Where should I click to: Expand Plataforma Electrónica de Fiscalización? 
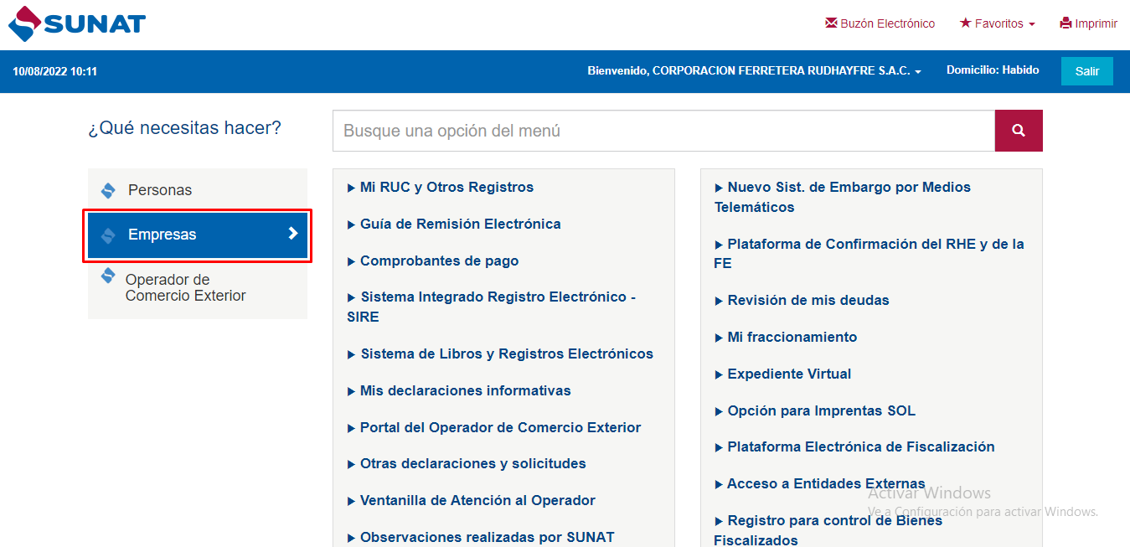pos(854,447)
